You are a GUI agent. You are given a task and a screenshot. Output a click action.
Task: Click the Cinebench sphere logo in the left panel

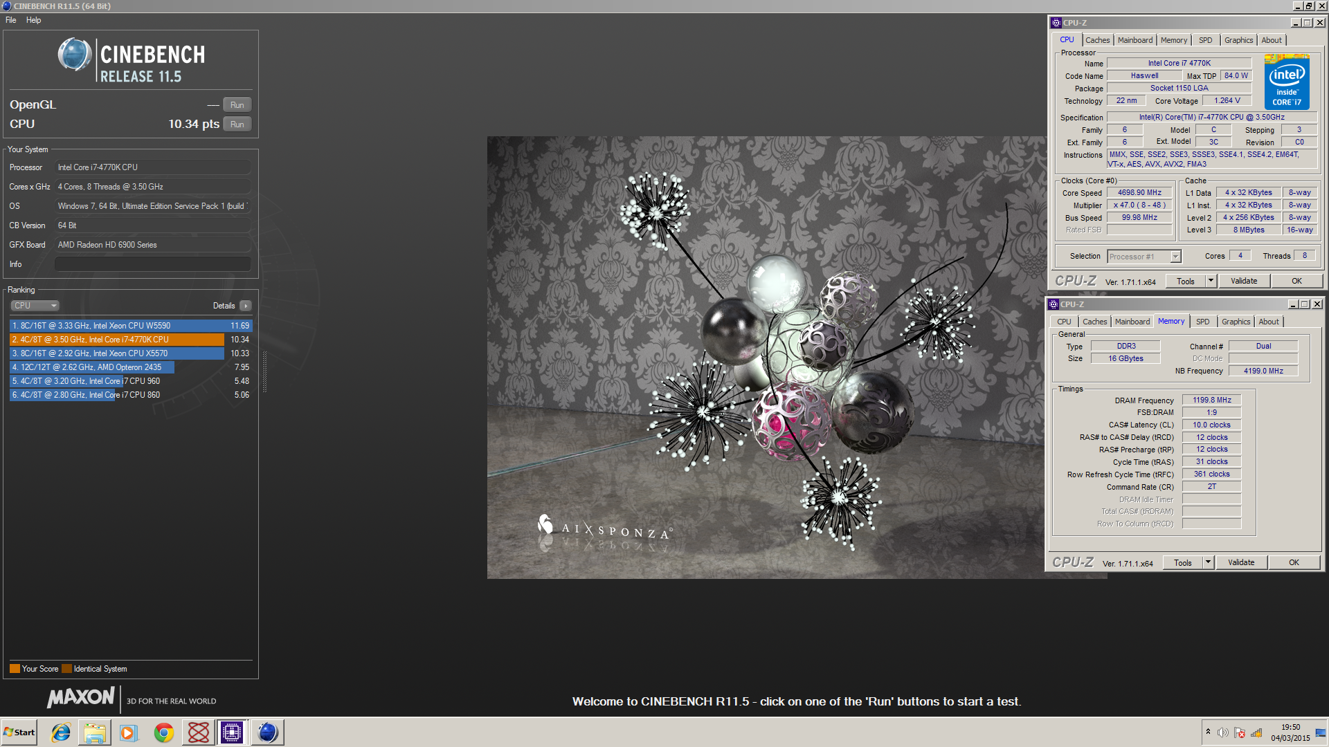pyautogui.click(x=75, y=55)
